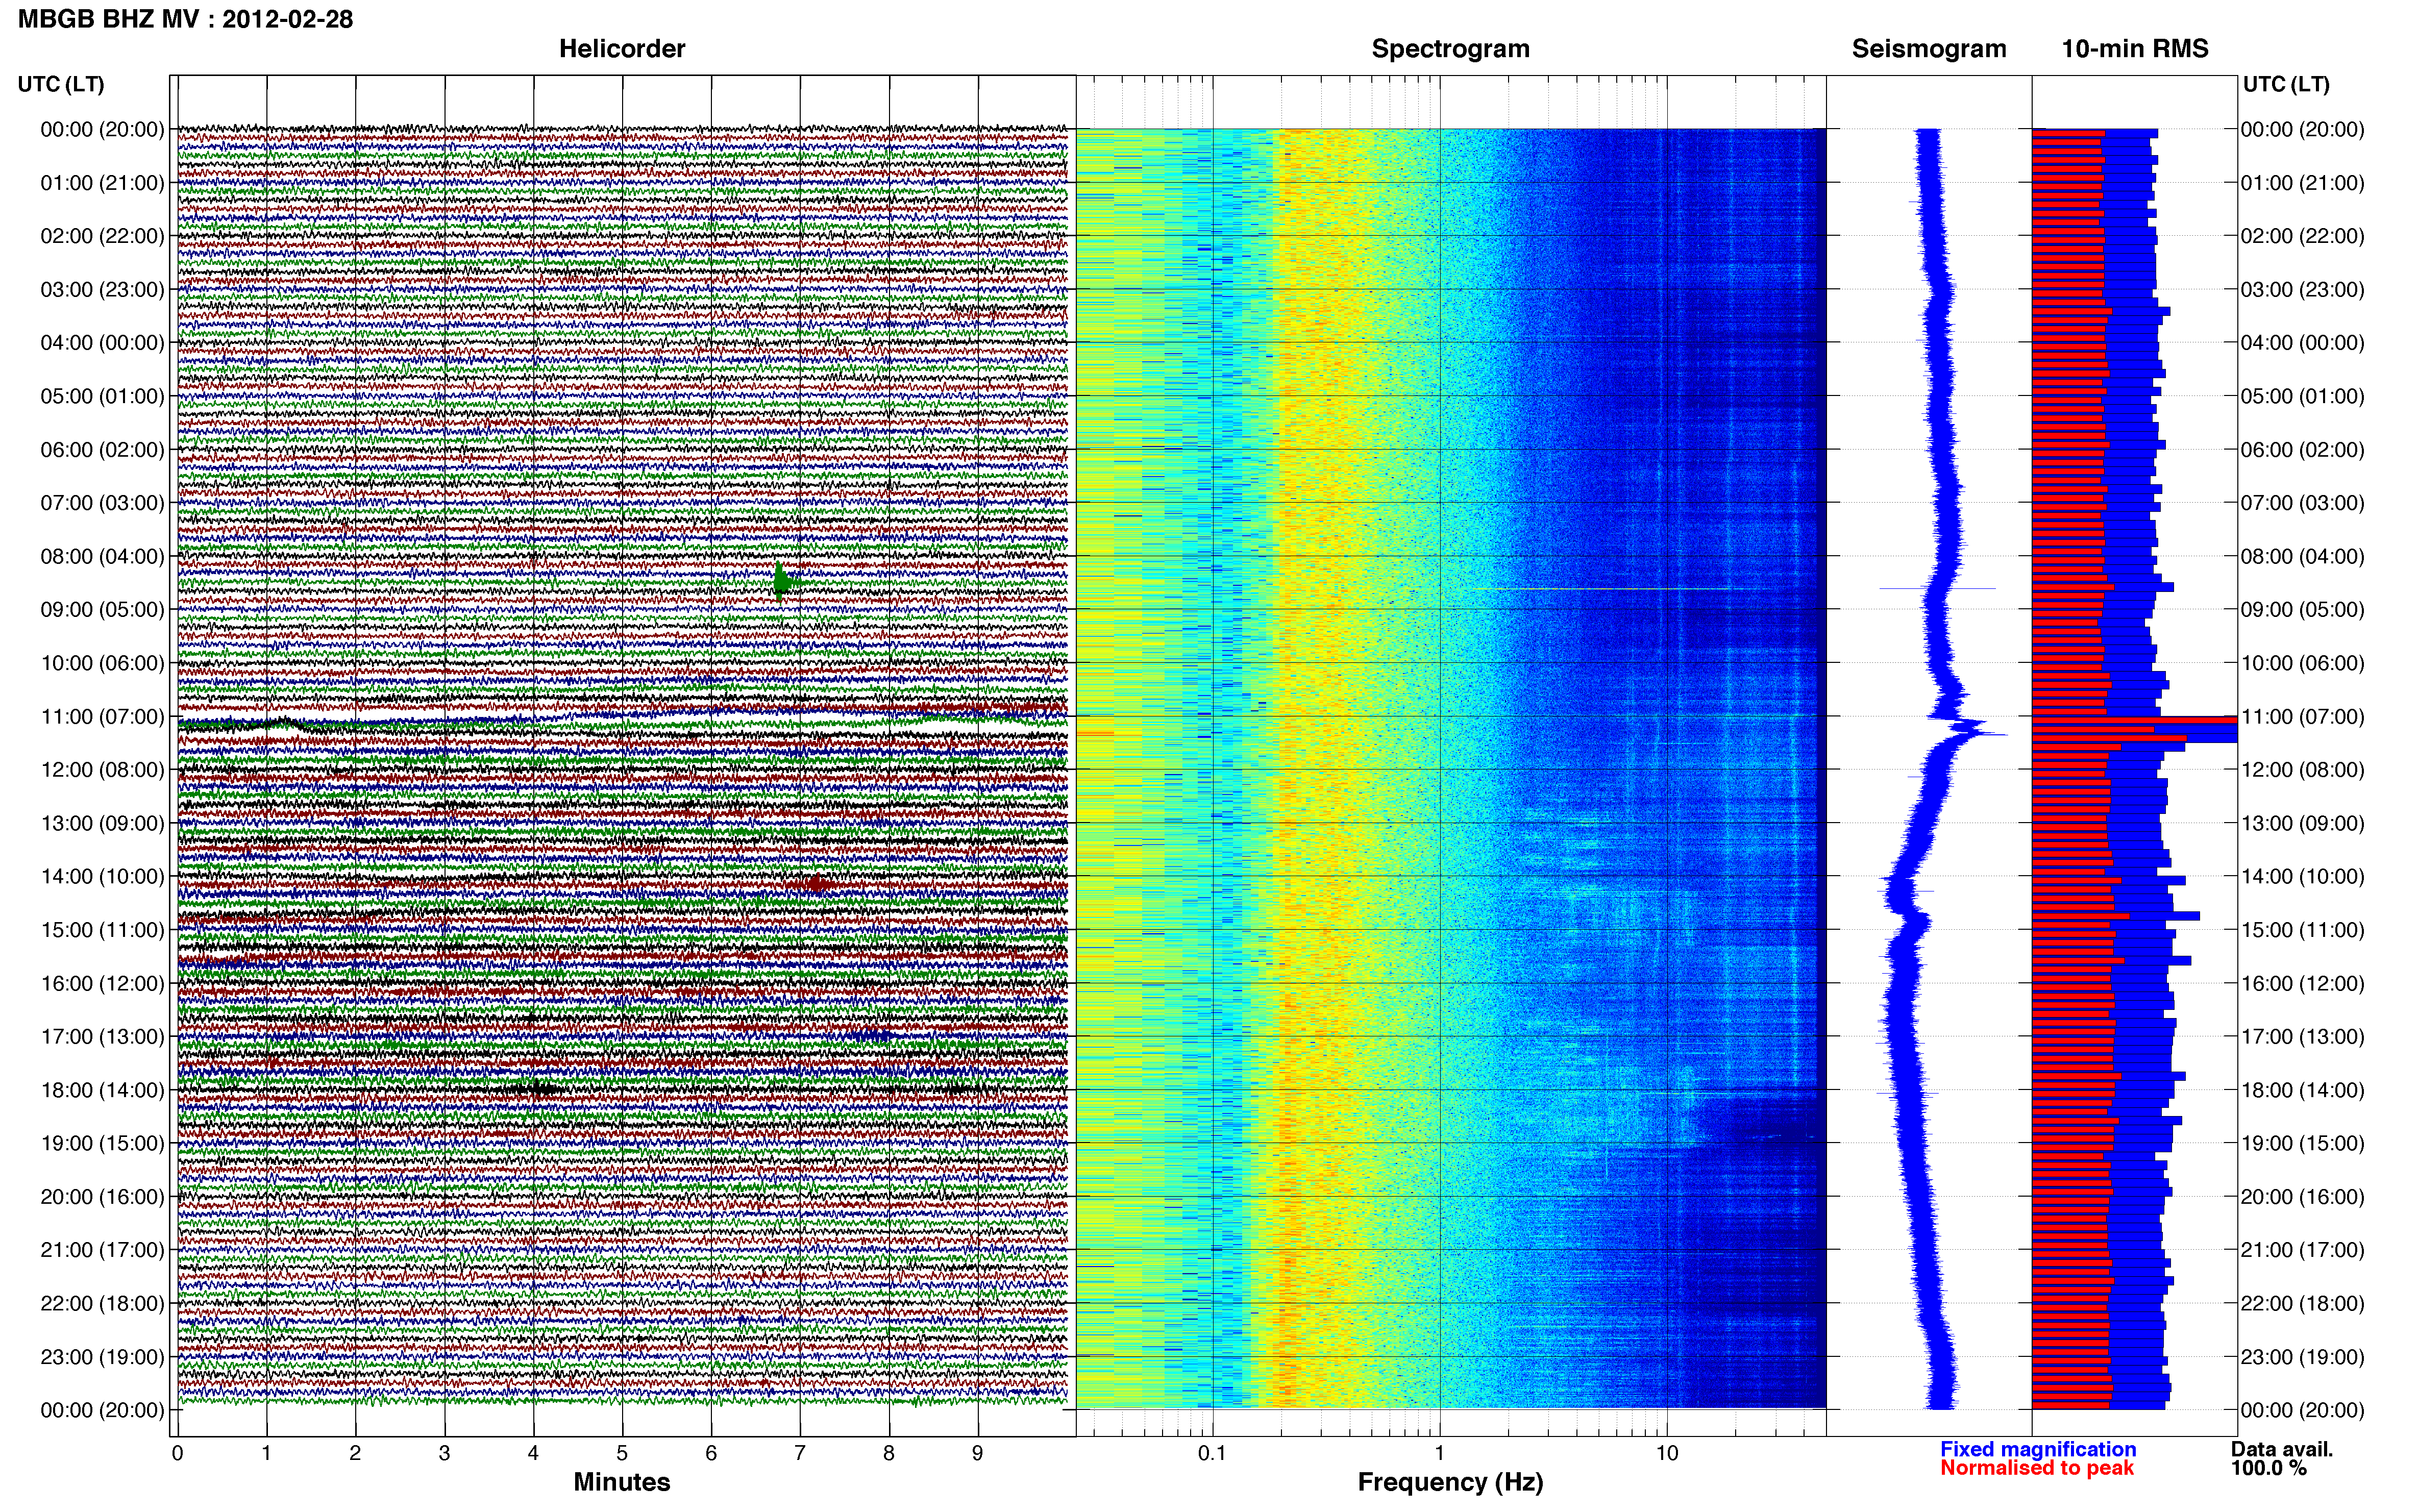The height and width of the screenshot is (1512, 2419).
Task: Click the left-side "UTC (LT)" axis header
Action: tap(61, 85)
